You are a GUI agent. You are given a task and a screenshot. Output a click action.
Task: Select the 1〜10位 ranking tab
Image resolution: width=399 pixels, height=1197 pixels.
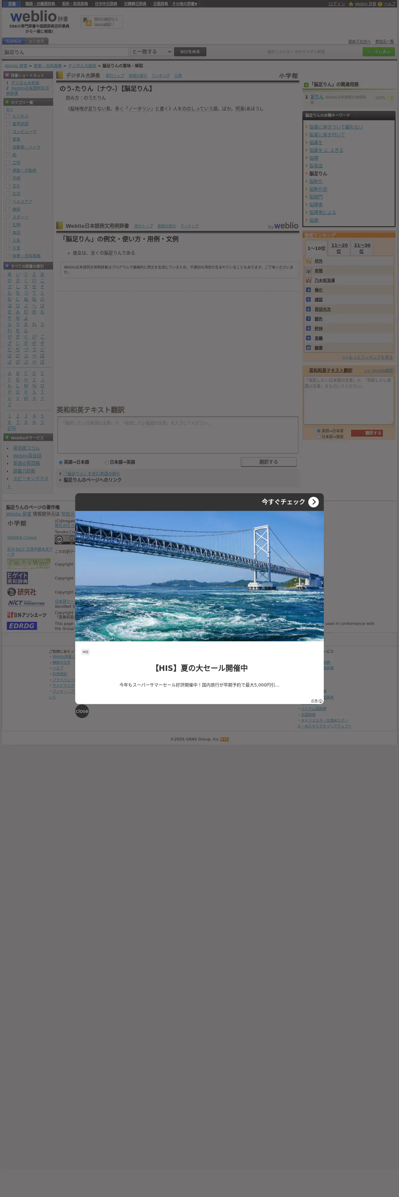click(316, 248)
